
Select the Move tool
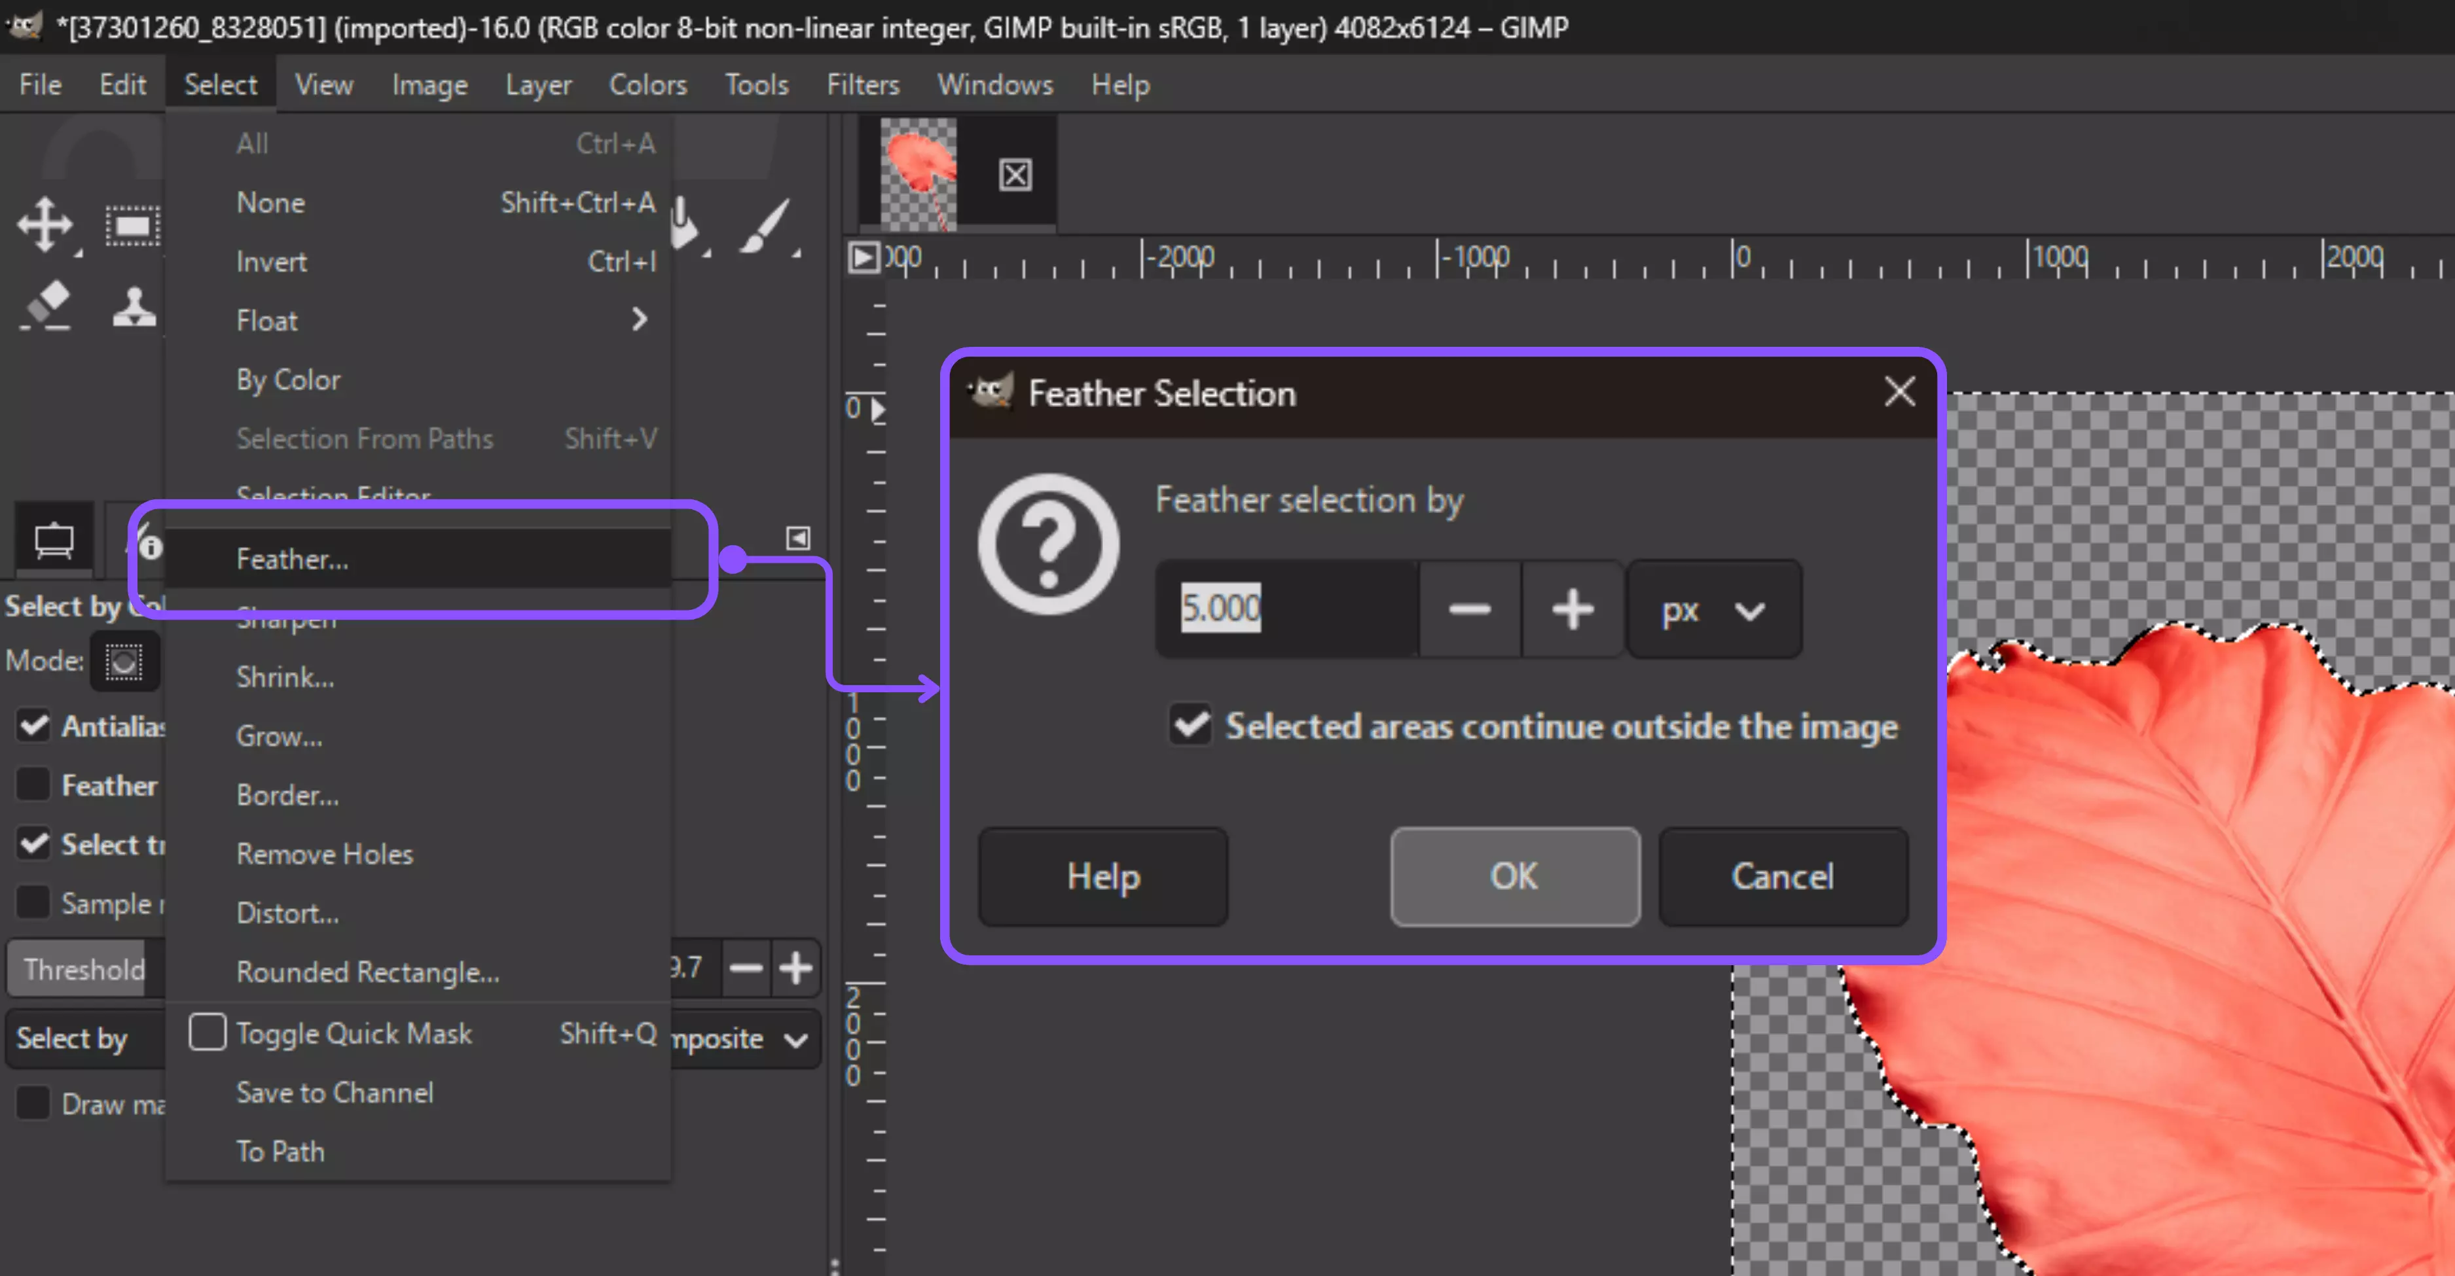point(44,226)
